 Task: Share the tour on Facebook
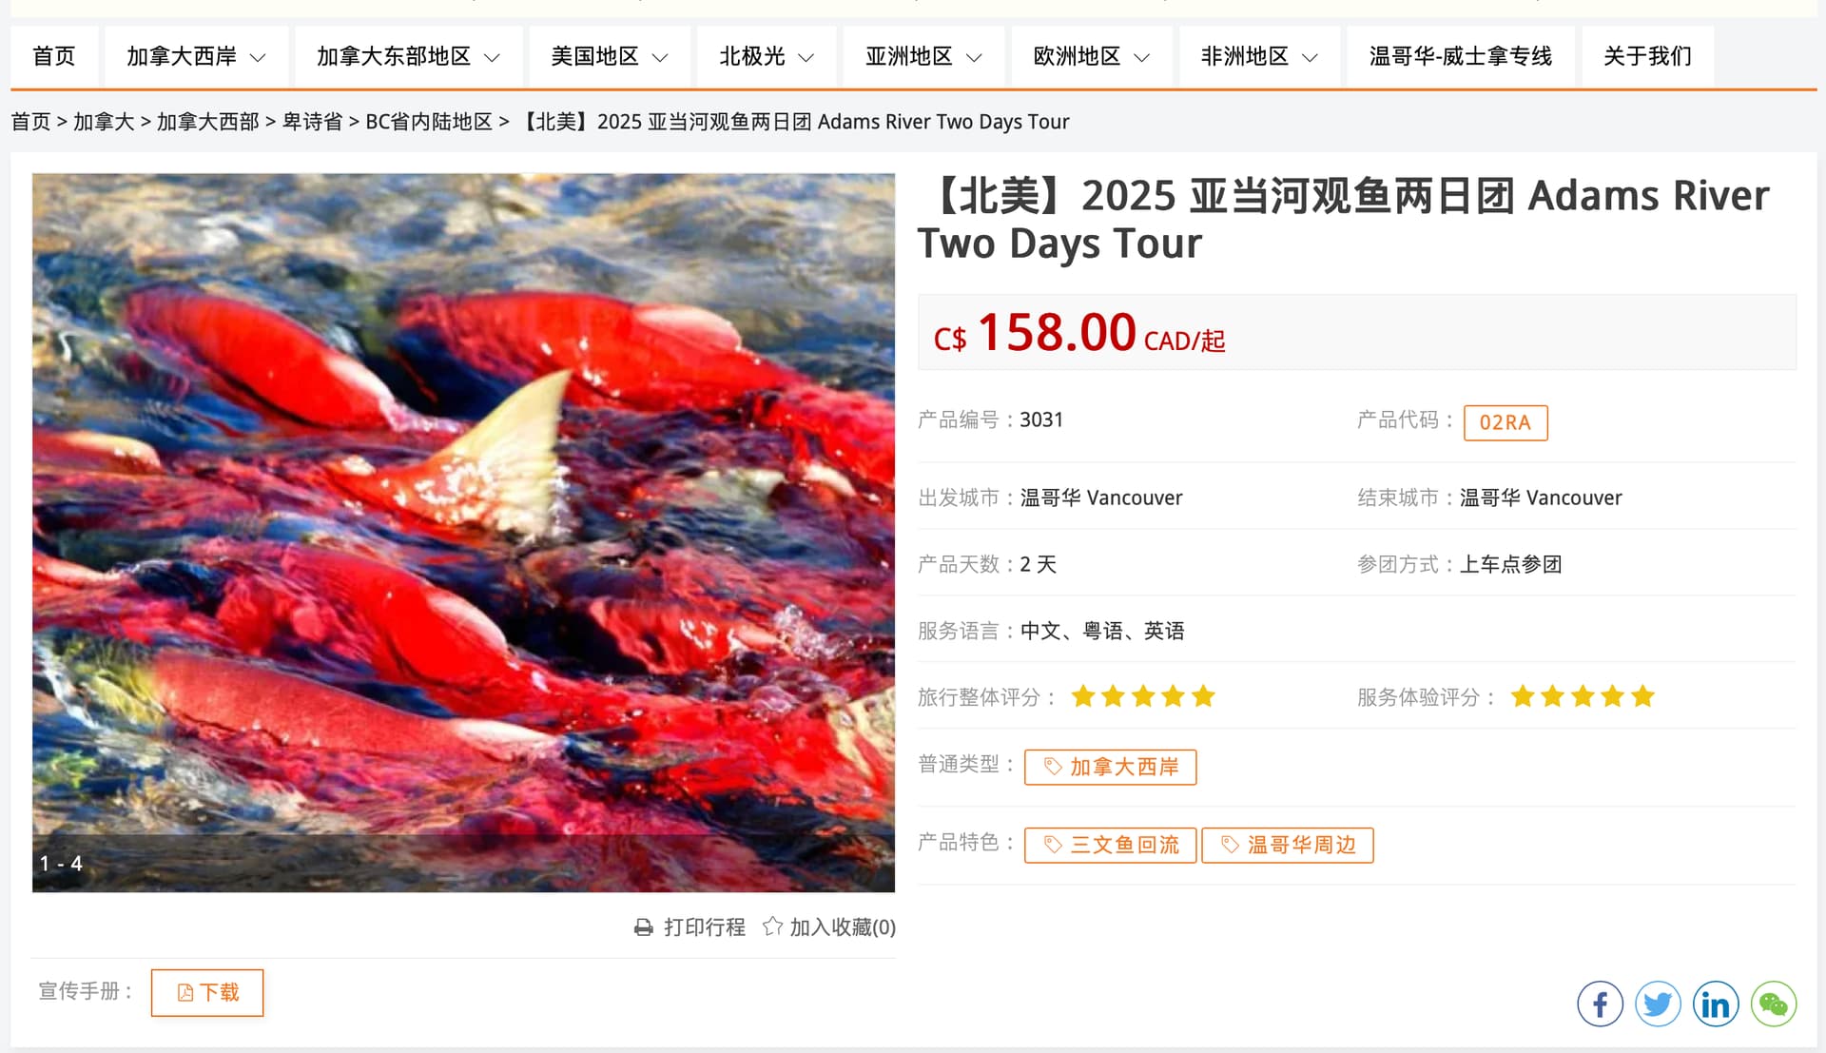pos(1600,1004)
